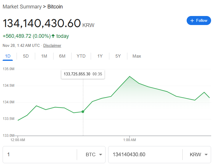Click the plus icon in Follow button

coord(192,21)
